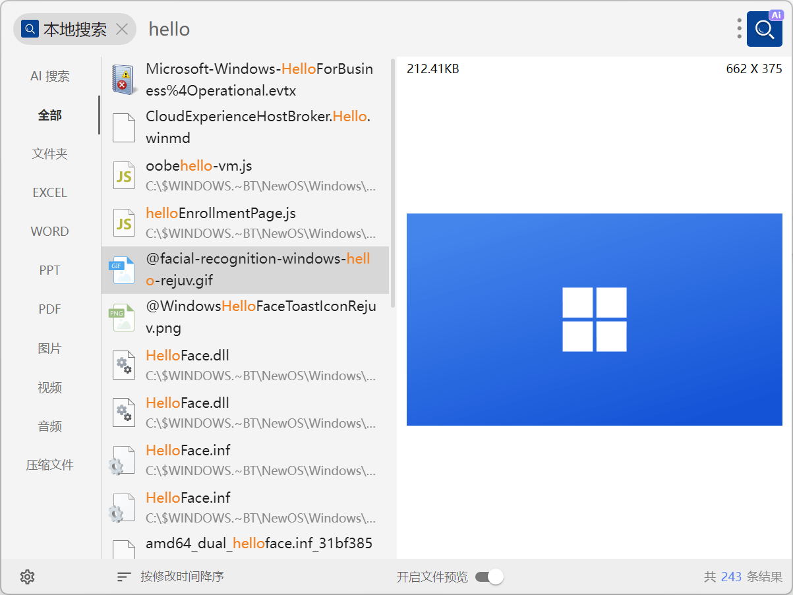
Task: Remove the 本地搜索 search scope tag
Action: point(122,29)
